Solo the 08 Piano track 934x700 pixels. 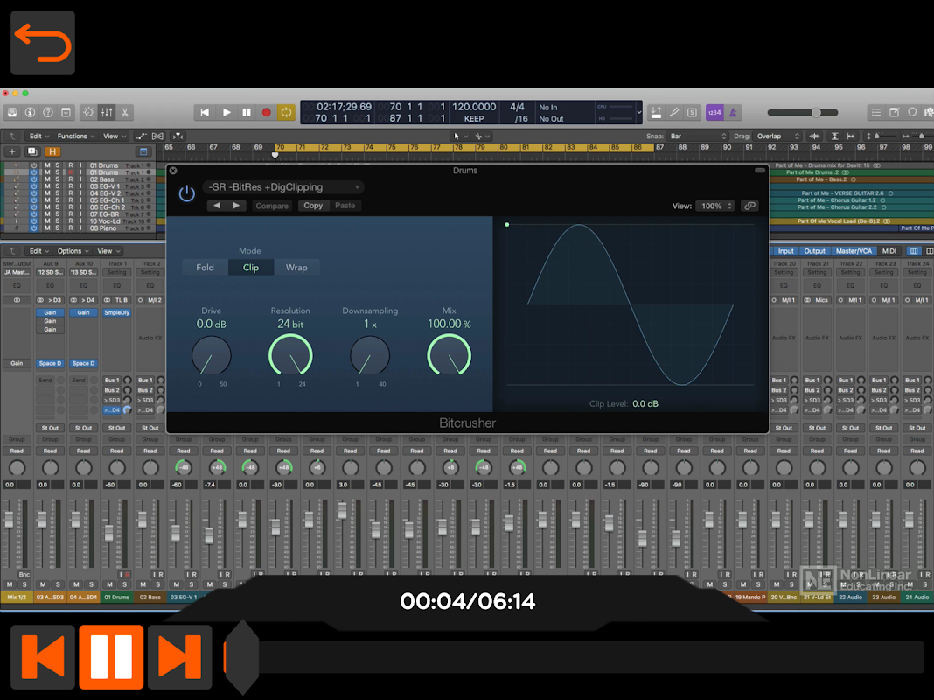[x=58, y=228]
